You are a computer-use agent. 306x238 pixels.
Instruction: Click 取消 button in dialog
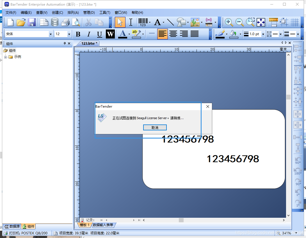click(x=155, y=128)
